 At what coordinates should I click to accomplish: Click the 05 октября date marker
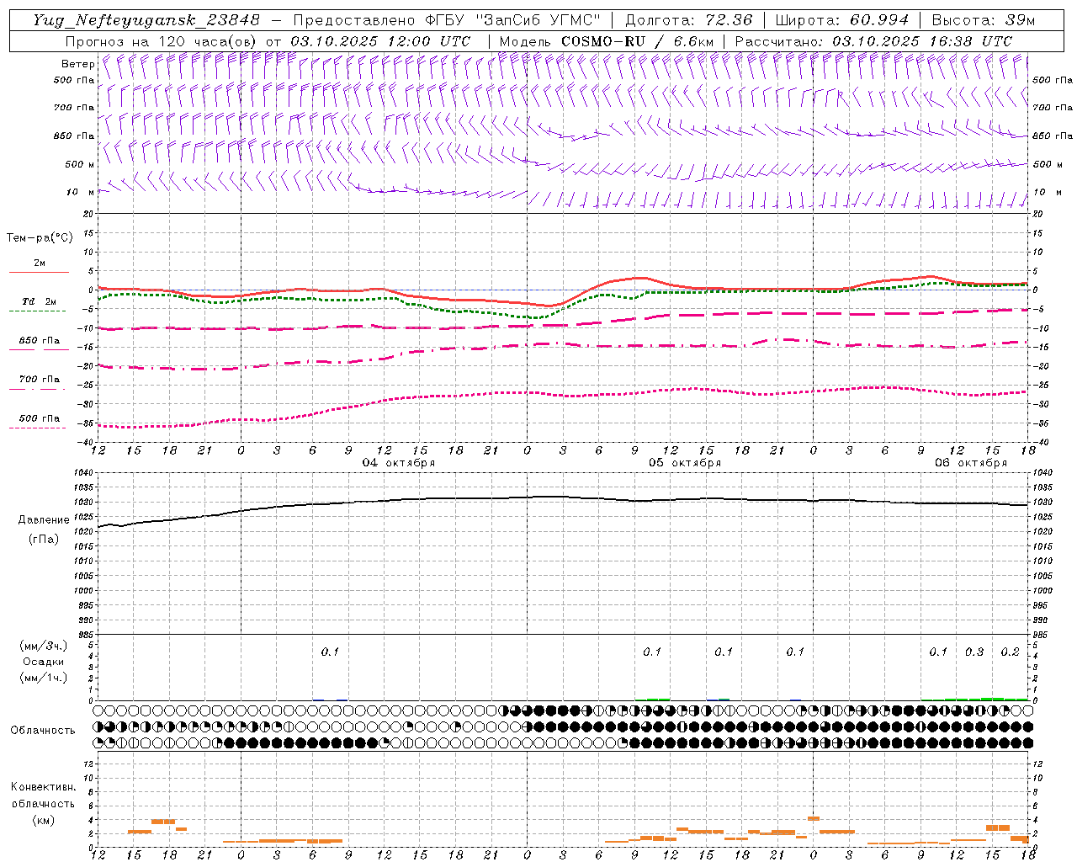coord(685,463)
